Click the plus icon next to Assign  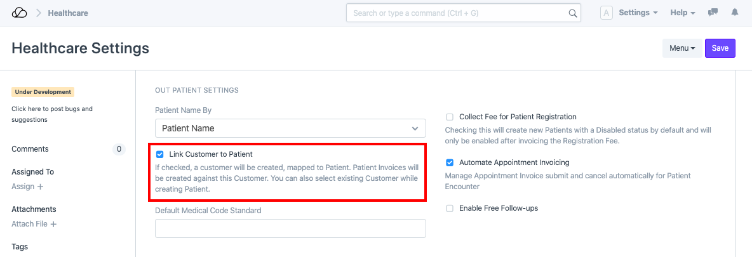[x=41, y=187]
